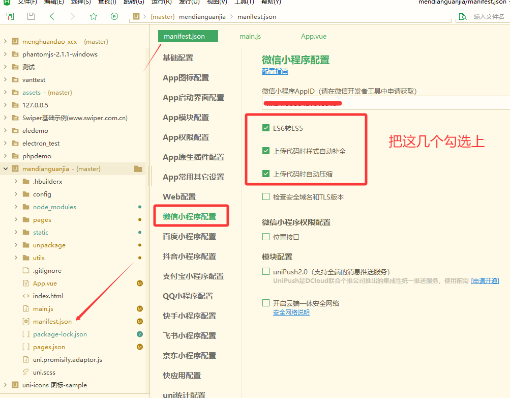This screenshot has width=510, height=398.
Task: Click the index.html file icon
Action: point(26,296)
